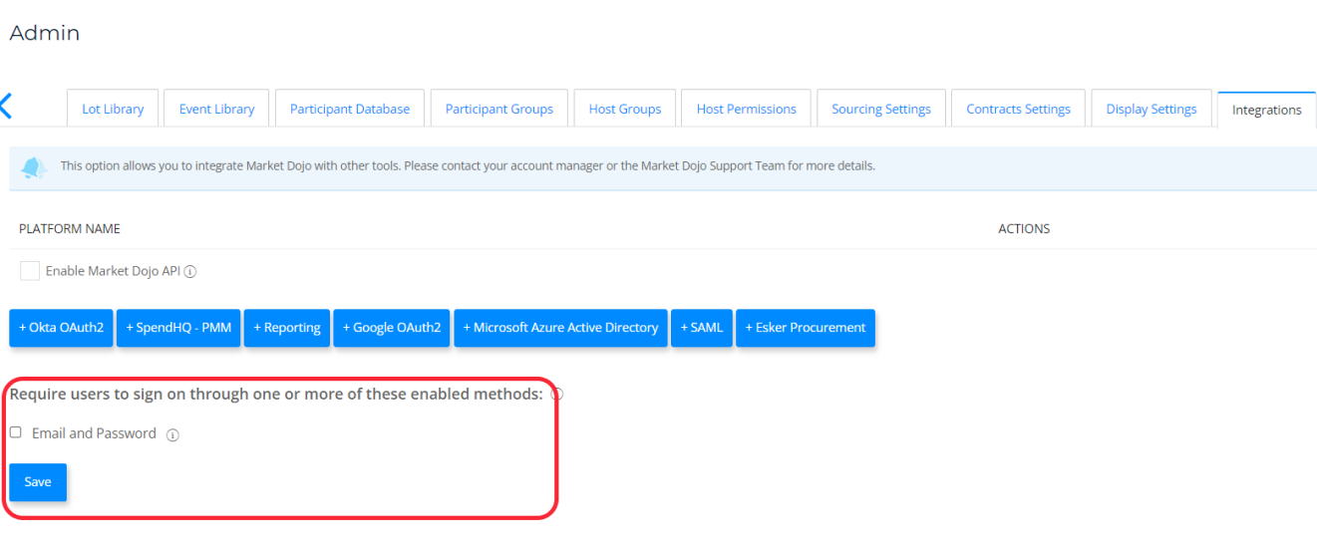Enable the Market Dojo API checkbox

30,271
